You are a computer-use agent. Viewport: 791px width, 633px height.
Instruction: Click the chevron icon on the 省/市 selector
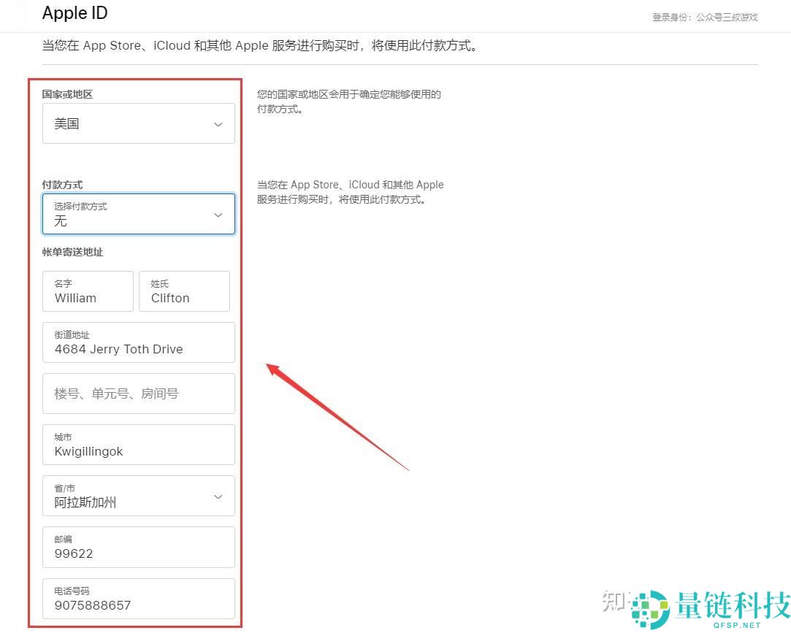pyautogui.click(x=218, y=496)
